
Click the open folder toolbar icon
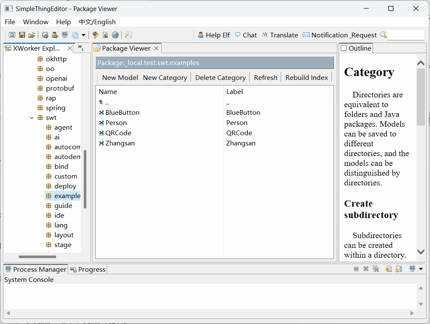tap(31, 35)
